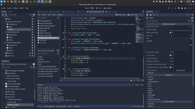Click the Visible Characters stepper arrows
Viewport: 195px width, 109px height.
tap(191, 27)
